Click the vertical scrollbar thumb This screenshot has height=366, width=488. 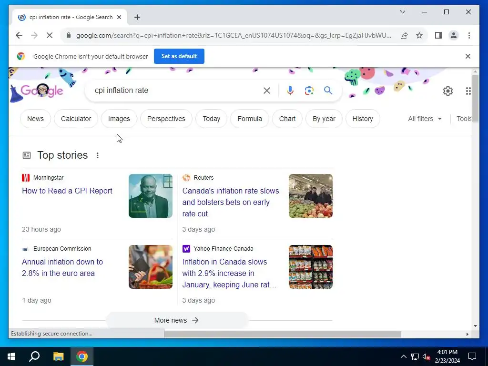475,99
